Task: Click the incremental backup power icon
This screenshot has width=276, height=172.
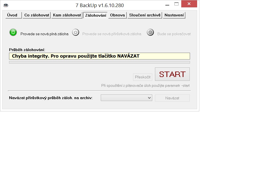Action: pyautogui.click(x=76, y=32)
